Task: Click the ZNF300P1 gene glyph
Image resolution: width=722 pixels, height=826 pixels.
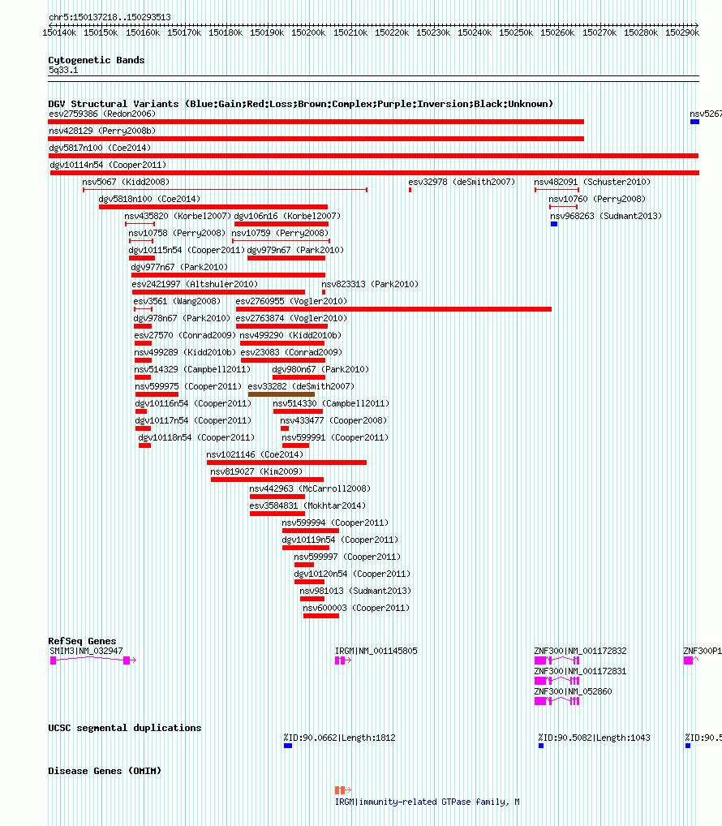Action: coord(690,660)
